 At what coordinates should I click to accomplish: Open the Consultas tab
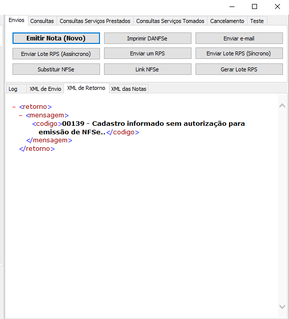42,21
